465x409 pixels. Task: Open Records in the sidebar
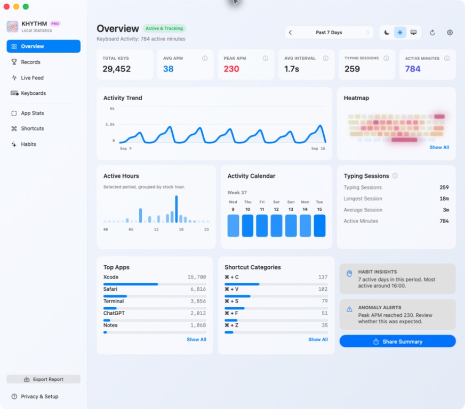pyautogui.click(x=44, y=62)
